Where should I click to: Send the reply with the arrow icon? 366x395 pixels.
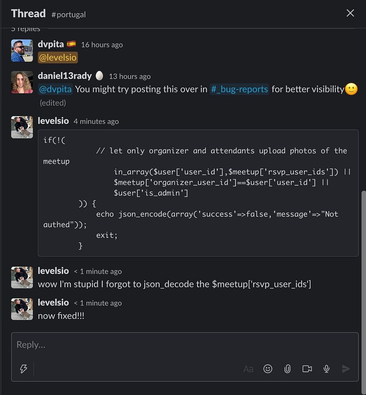pyautogui.click(x=346, y=369)
